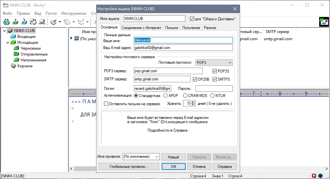Select APOP authentication radio button
The image size is (330, 179).
point(165,96)
